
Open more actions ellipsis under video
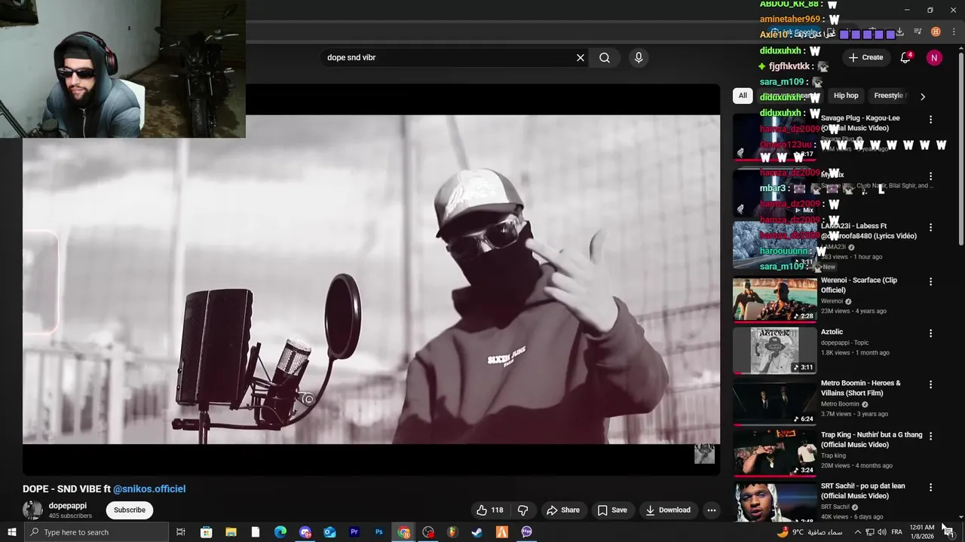711,510
